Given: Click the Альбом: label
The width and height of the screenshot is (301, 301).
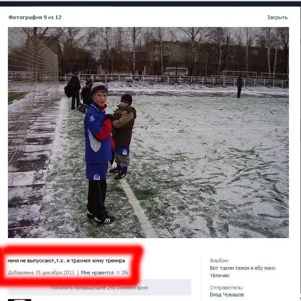Looking at the screenshot, I should (x=219, y=261).
